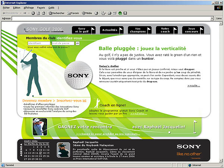Click the >>+d'infos... link
Viewport: 224px width, 168px height.
tap(139, 114)
